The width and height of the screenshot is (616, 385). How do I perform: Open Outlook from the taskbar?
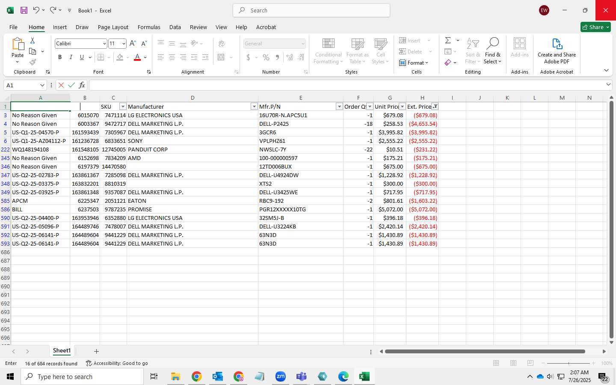pos(218,376)
